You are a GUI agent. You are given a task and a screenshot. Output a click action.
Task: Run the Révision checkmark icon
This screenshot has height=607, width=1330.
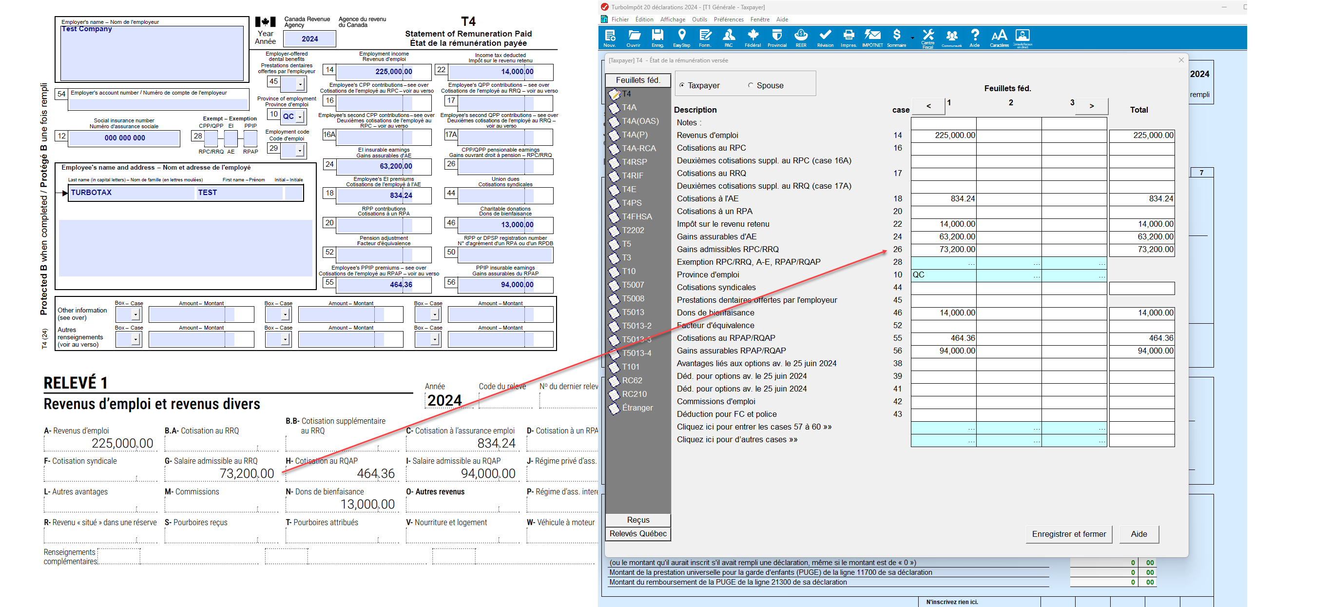click(825, 37)
